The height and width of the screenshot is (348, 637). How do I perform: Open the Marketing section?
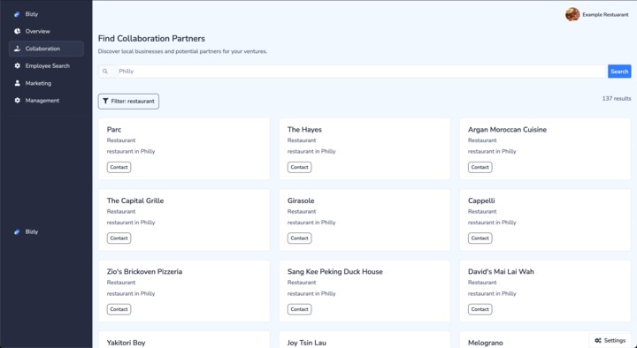click(x=46, y=83)
